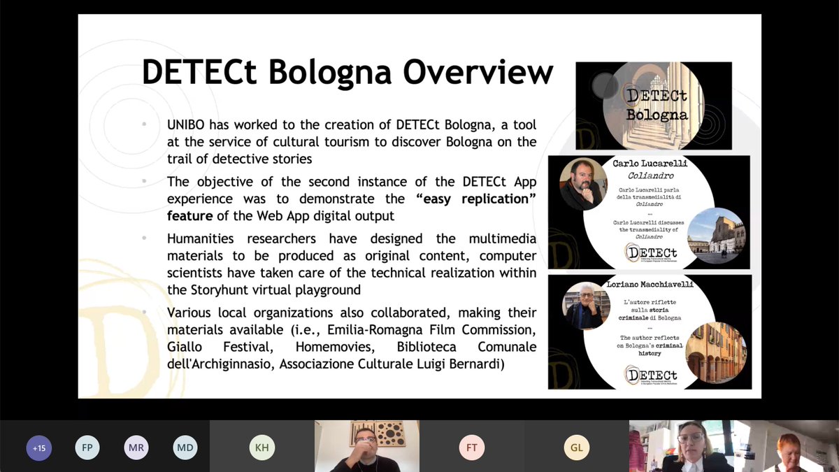Click Carlo Lucarelli's portrait photo

pos(583,180)
